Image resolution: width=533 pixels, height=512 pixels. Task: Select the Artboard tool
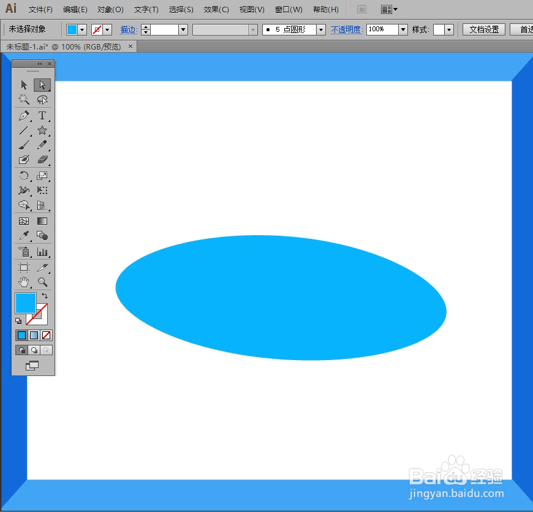click(x=24, y=268)
